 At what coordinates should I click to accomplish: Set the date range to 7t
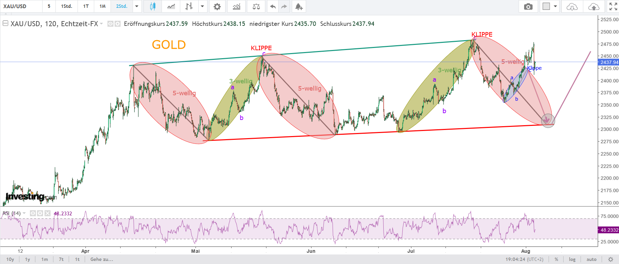tap(61, 259)
